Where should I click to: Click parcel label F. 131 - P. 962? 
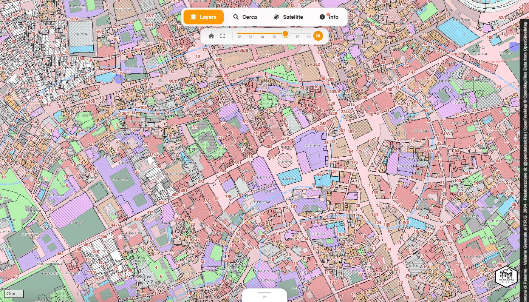coord(120,179)
